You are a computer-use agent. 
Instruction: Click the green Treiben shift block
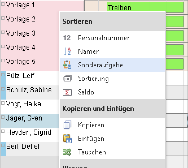coord(145,8)
